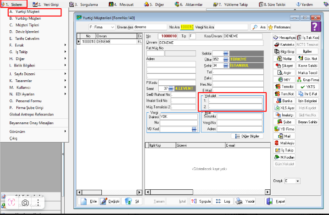Open the purple question mark help icon
Image resolution: width=329 pixels, height=215 pixels.
316,27
